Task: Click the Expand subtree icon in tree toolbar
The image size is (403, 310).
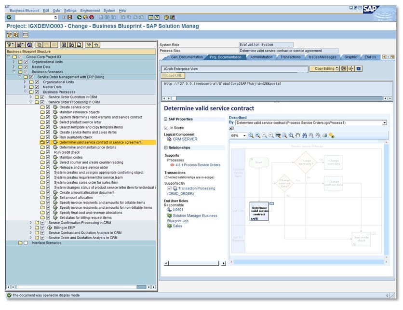Action: click(89, 45)
